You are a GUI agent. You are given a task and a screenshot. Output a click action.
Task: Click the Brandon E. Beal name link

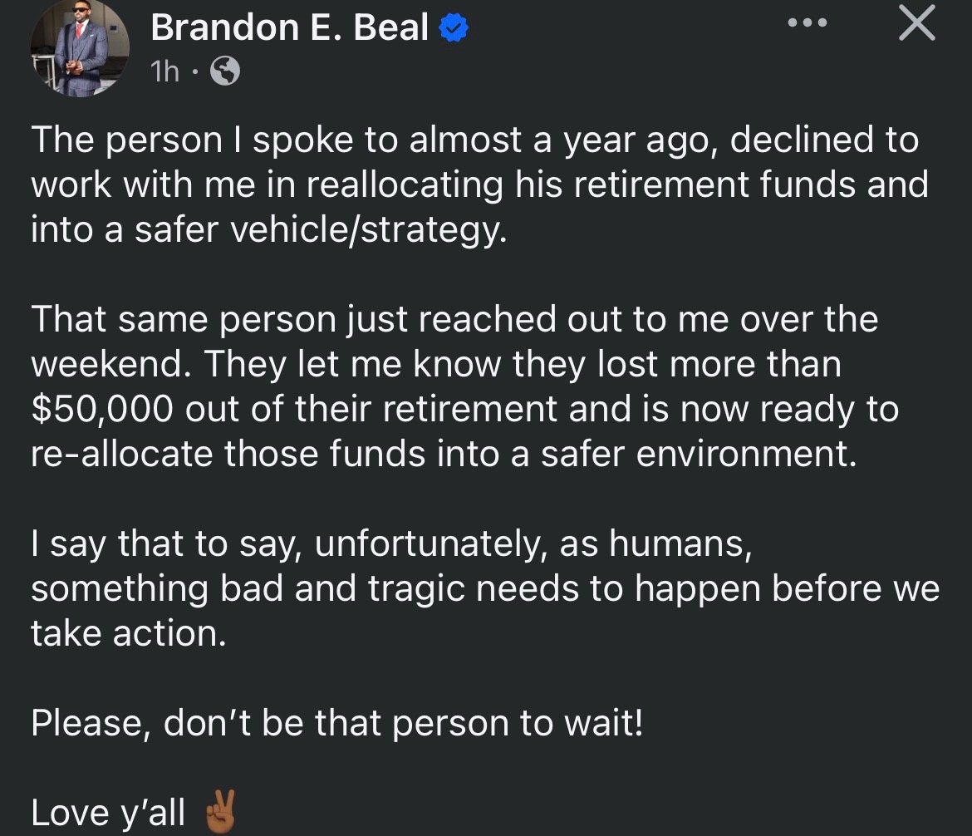pos(289,28)
